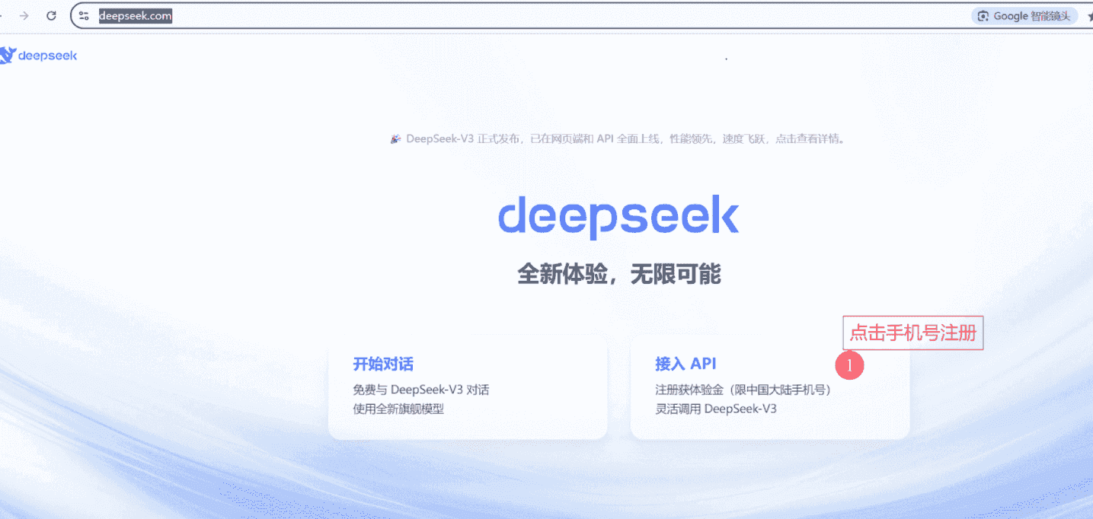Viewport: 1093px width, 519px height.
Task: Click the text 注册获体验金（限中国大陆手机号）
Action: (x=743, y=390)
